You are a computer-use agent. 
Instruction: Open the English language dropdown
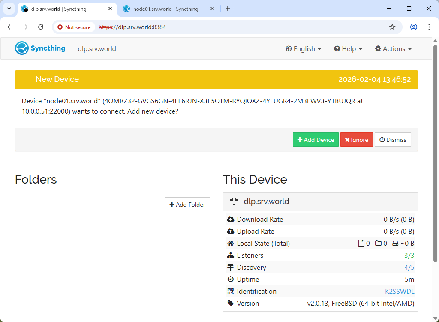tap(303, 49)
